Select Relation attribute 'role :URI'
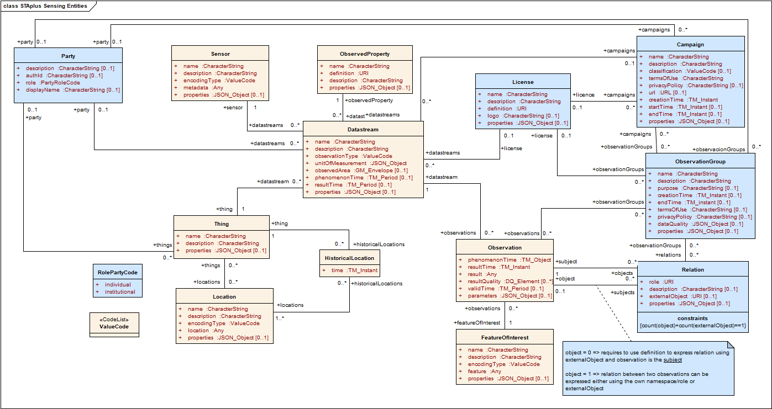Screen dimensions: 772x409 click(x=661, y=282)
